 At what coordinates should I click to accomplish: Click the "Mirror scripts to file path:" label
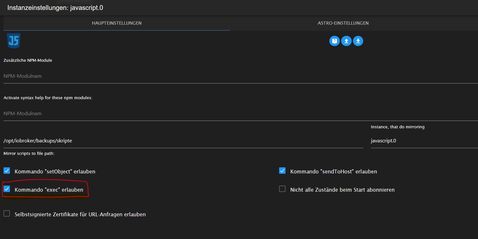pyautogui.click(x=29, y=154)
